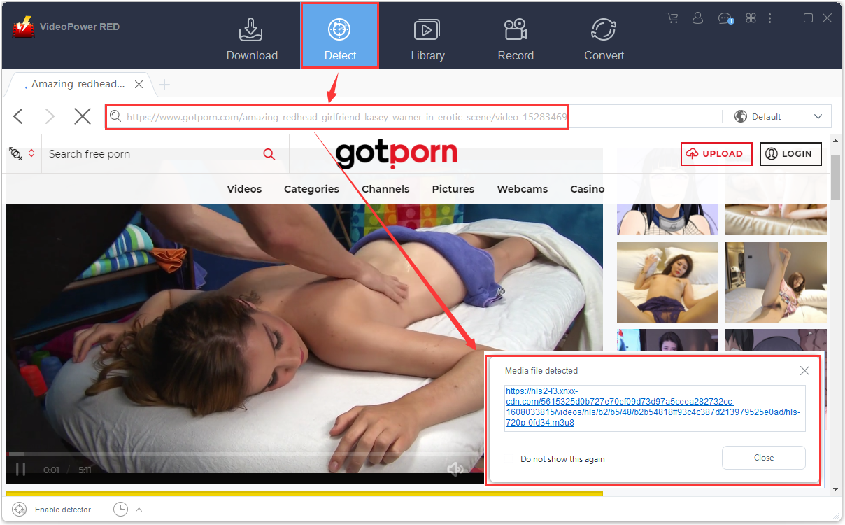Image resolution: width=845 pixels, height=525 pixels.
Task: Add a new browser tab with plus
Action: click(x=164, y=85)
